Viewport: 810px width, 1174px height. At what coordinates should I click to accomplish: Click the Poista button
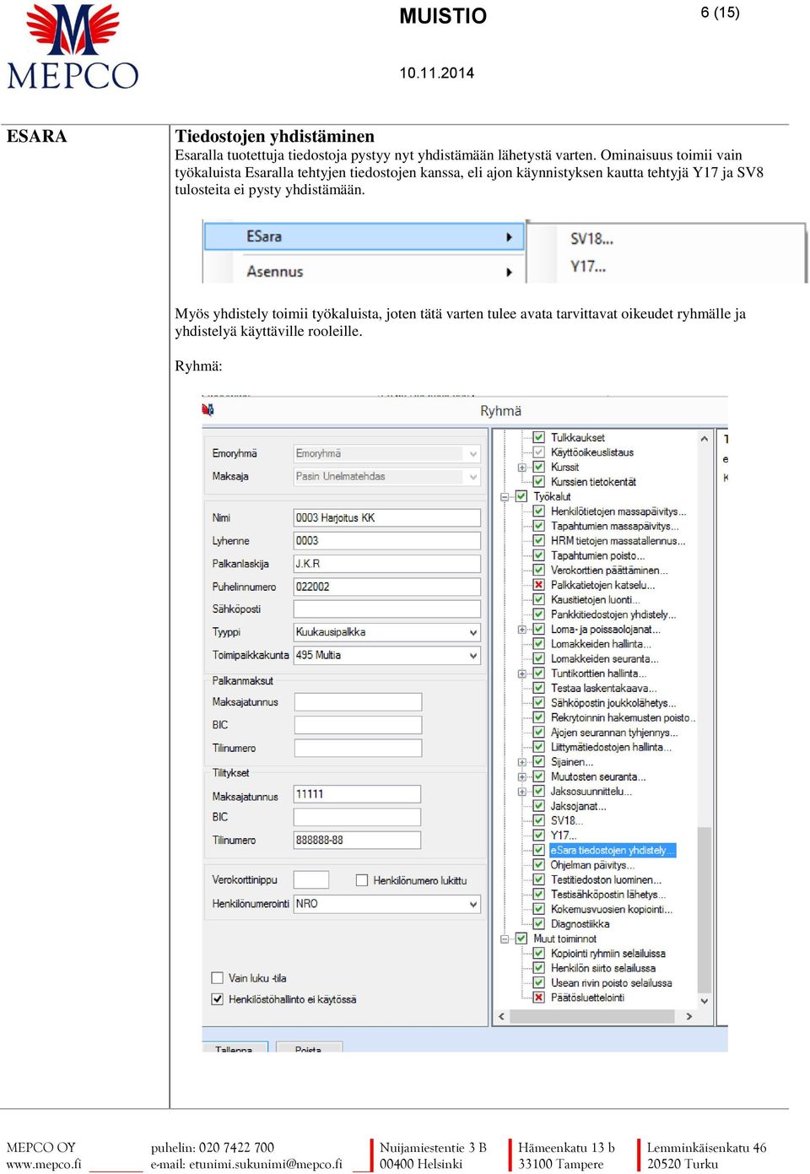[x=309, y=1047]
